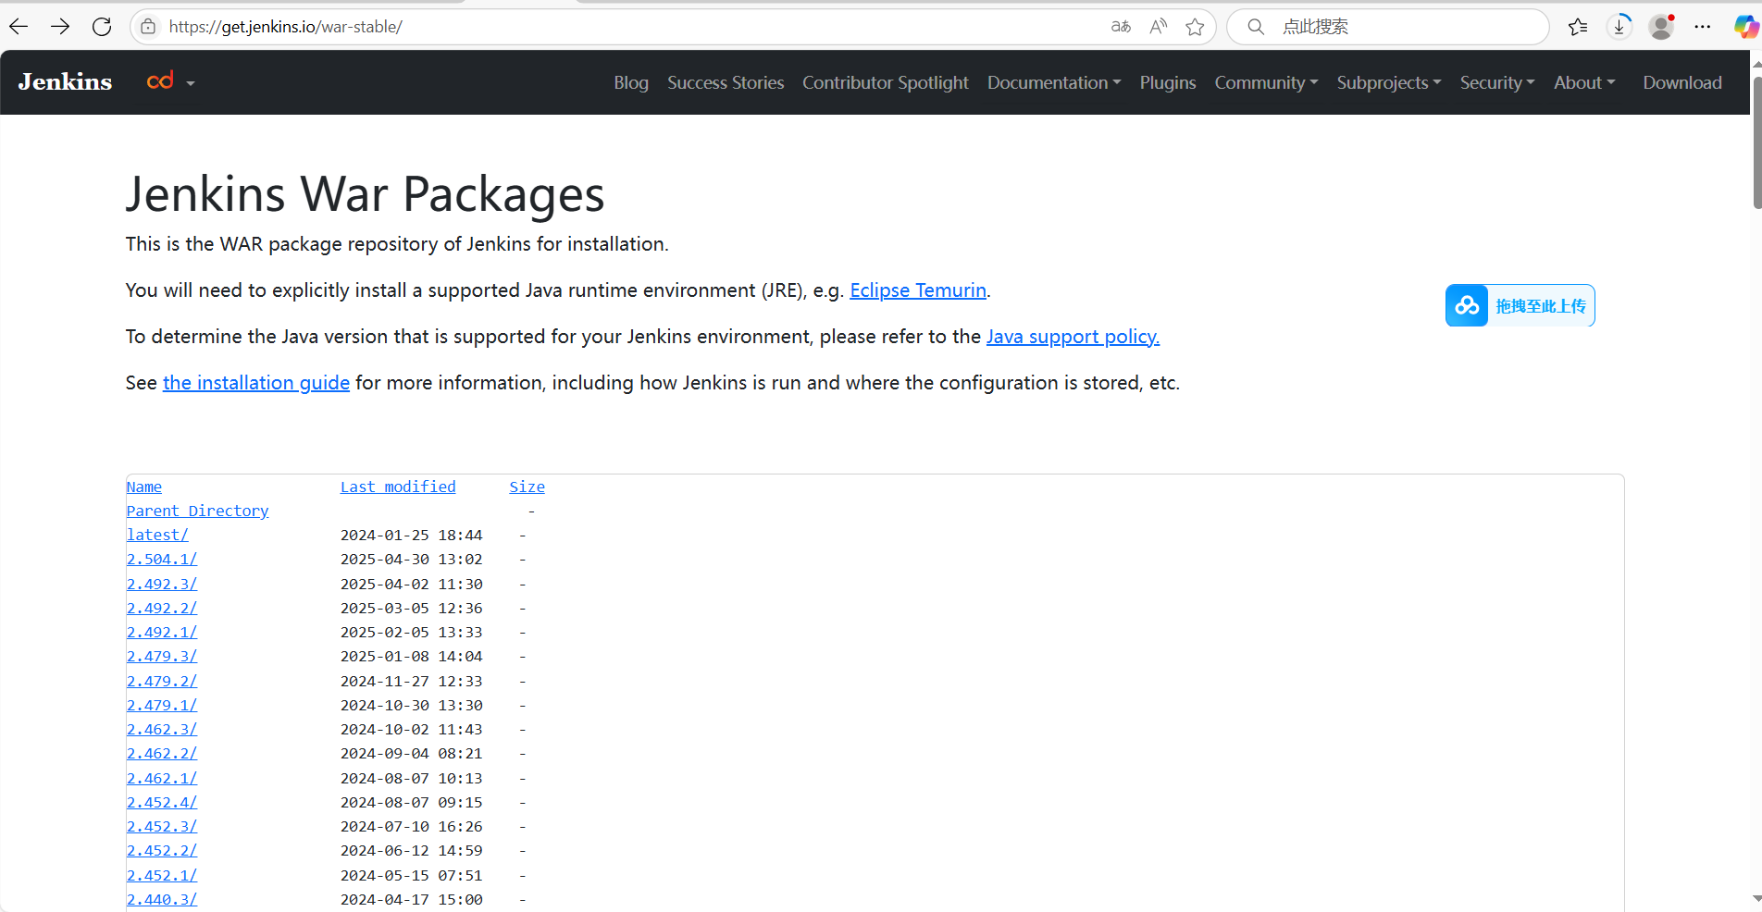Click the CD Foundation logo
Screen dimensions: 1762x912
(x=160, y=81)
